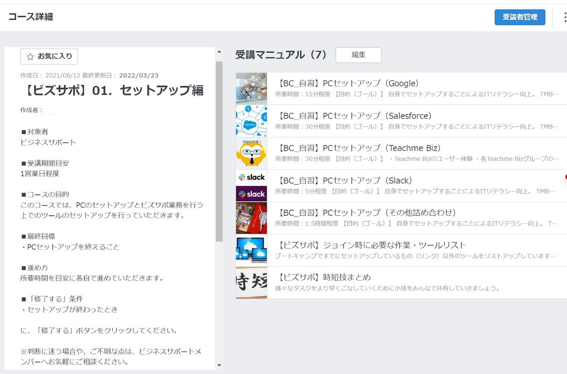Click the 受講マニュアル（7）heading
Screen dimensions: 567x374
[x=281, y=55]
